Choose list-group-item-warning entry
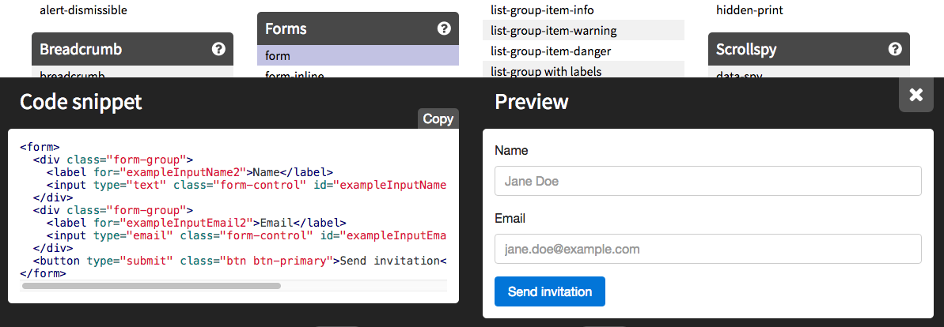 tap(553, 31)
